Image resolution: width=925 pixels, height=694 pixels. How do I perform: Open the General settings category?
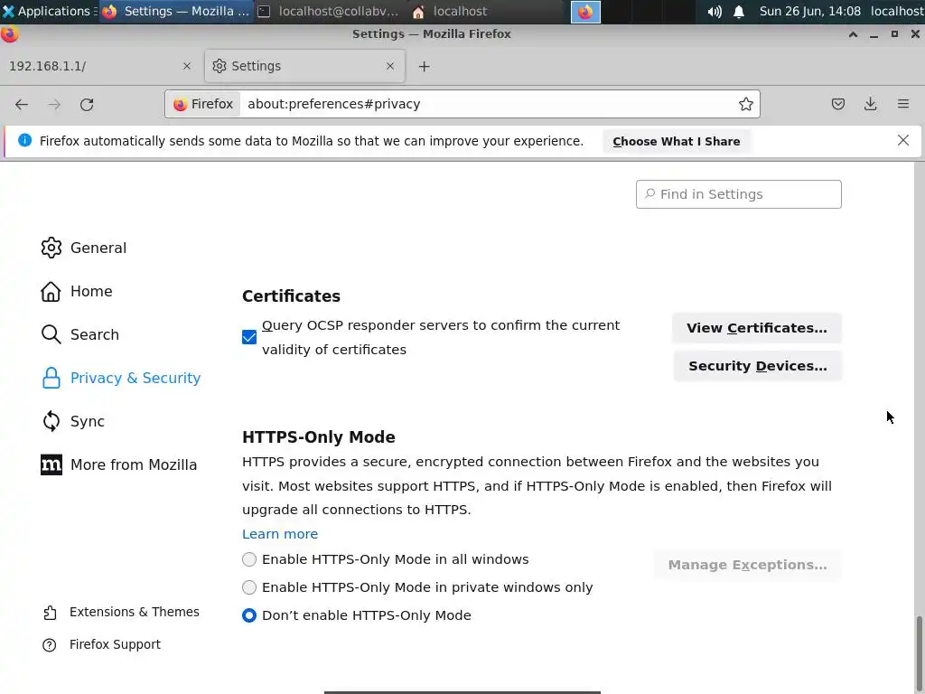coord(98,248)
